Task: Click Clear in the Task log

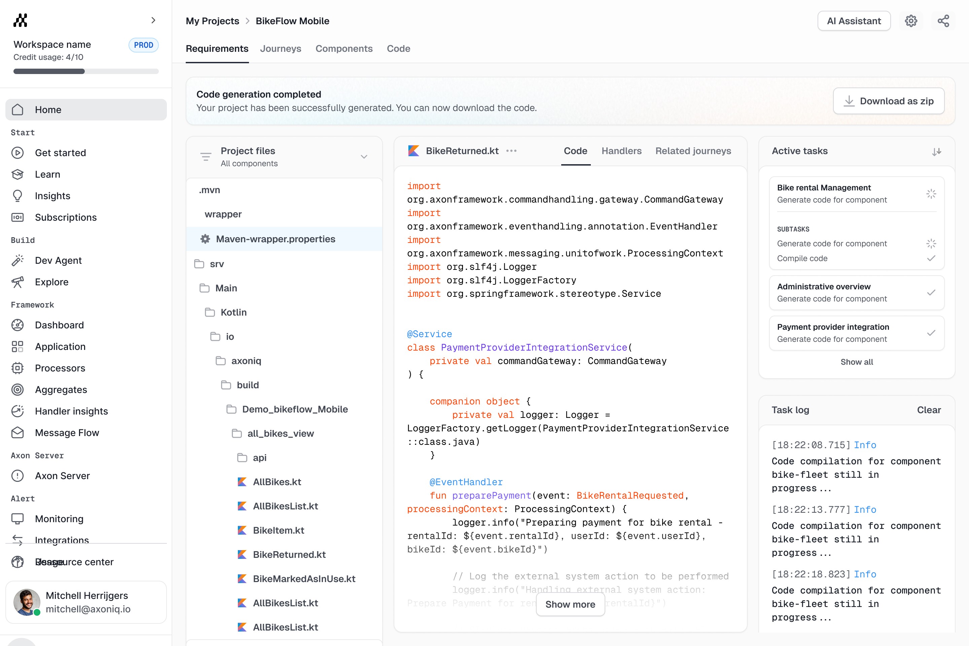Action: [x=929, y=410]
